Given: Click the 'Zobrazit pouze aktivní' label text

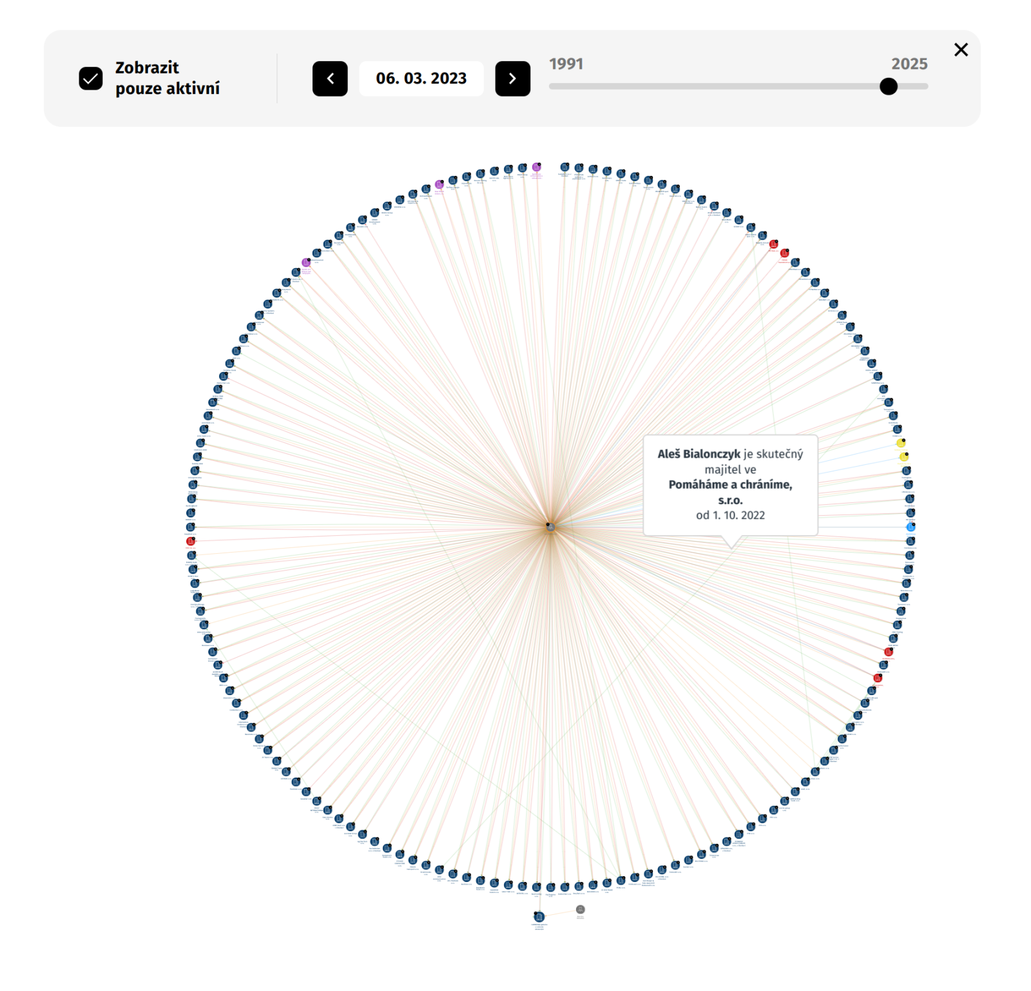Looking at the screenshot, I should coord(167,78).
